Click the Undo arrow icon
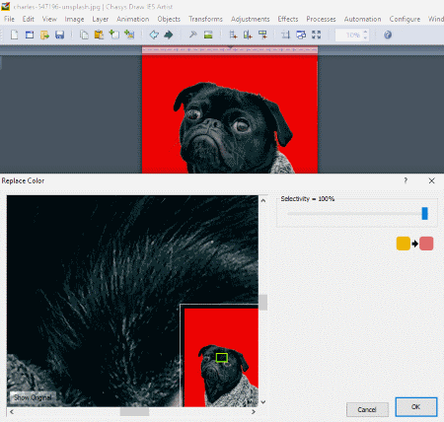The width and height of the screenshot is (444, 422). click(x=154, y=35)
